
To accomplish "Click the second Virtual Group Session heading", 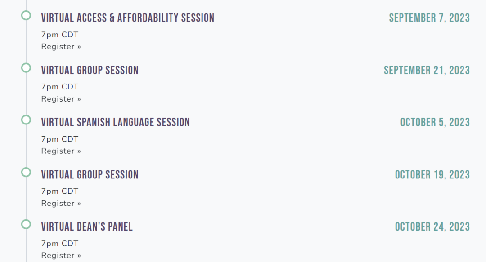I will coord(90,175).
